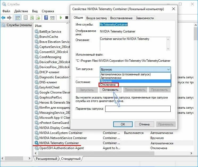The image size is (198, 167).
Task: Select EasyAntiCheat gear icon
Action: (36, 87)
